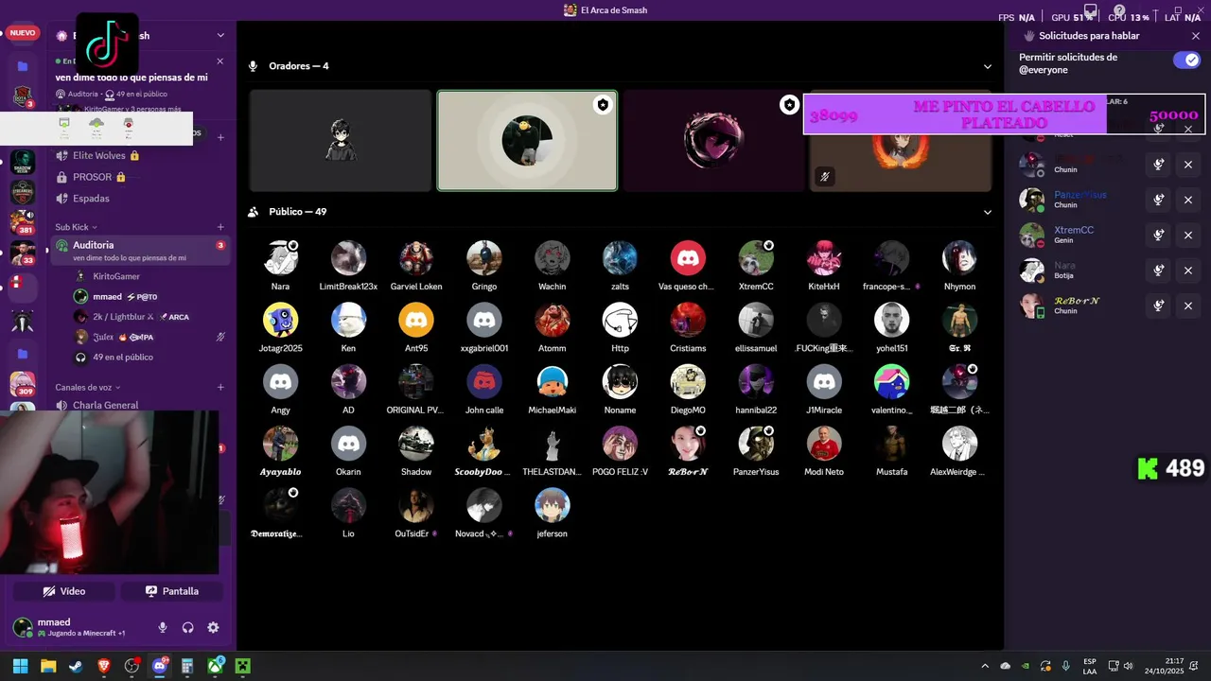Mute your microphone in the user panel
1211x681 pixels.
163,627
